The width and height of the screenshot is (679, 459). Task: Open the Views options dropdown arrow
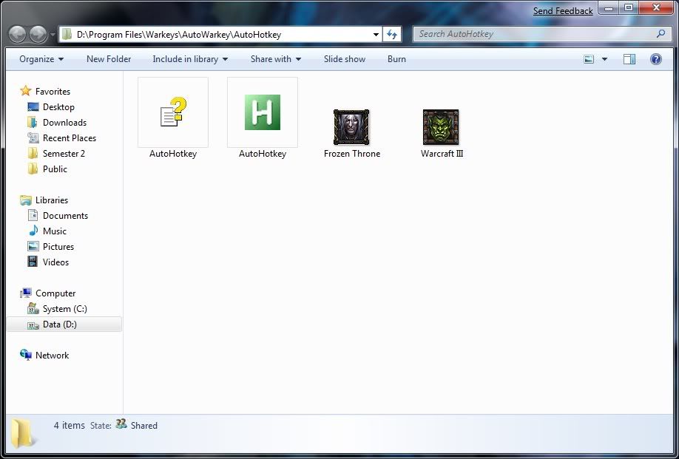click(604, 59)
